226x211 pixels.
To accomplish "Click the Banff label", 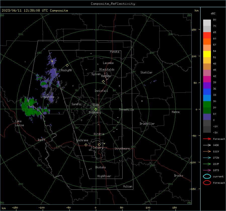I will 41,140.
